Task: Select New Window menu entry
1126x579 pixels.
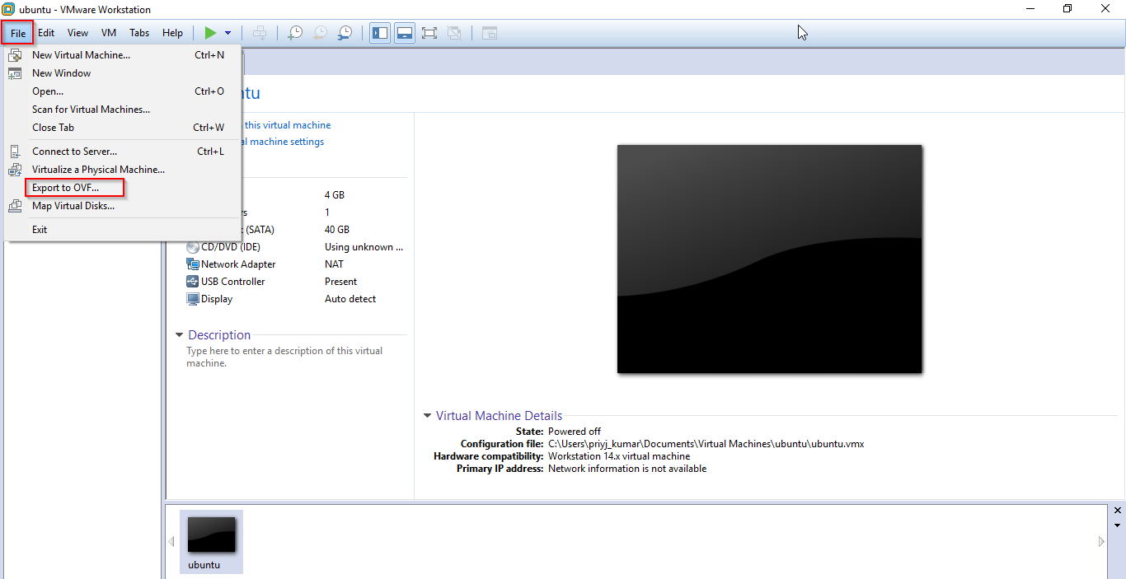Action: click(x=122, y=73)
